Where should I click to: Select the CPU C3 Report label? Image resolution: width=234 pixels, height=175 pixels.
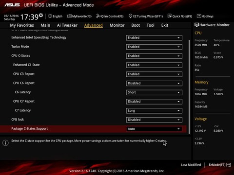coord(24,74)
